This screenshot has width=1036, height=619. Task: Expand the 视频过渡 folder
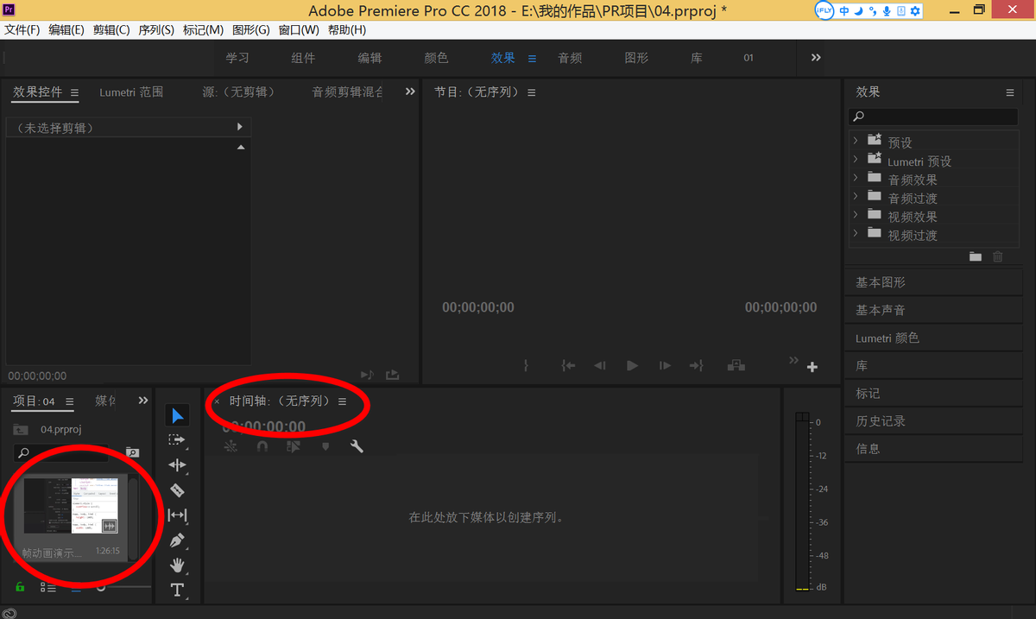[856, 233]
